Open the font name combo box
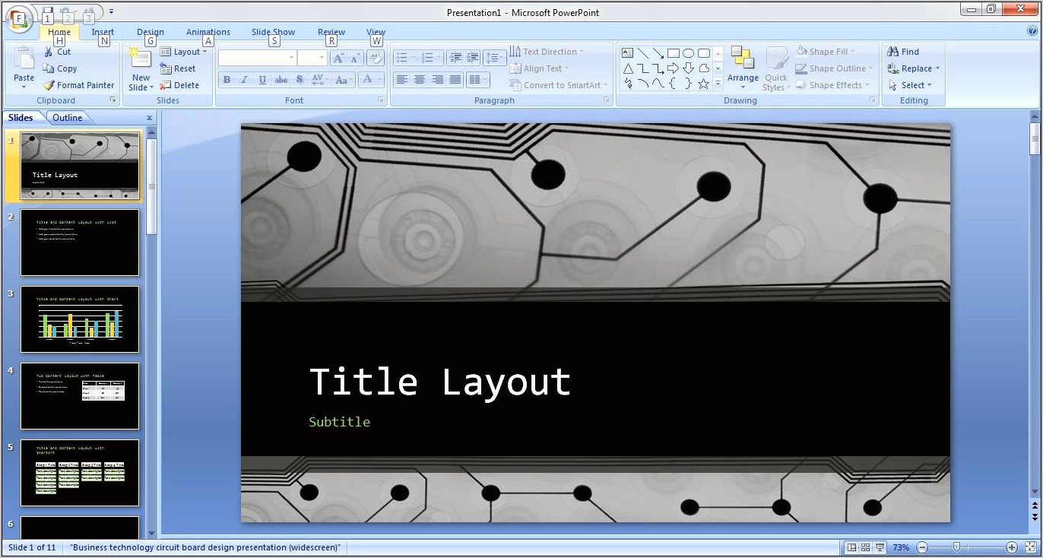This screenshot has width=1043, height=558. coord(257,59)
